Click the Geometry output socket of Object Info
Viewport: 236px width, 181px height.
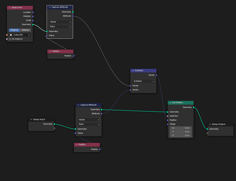click(33, 25)
